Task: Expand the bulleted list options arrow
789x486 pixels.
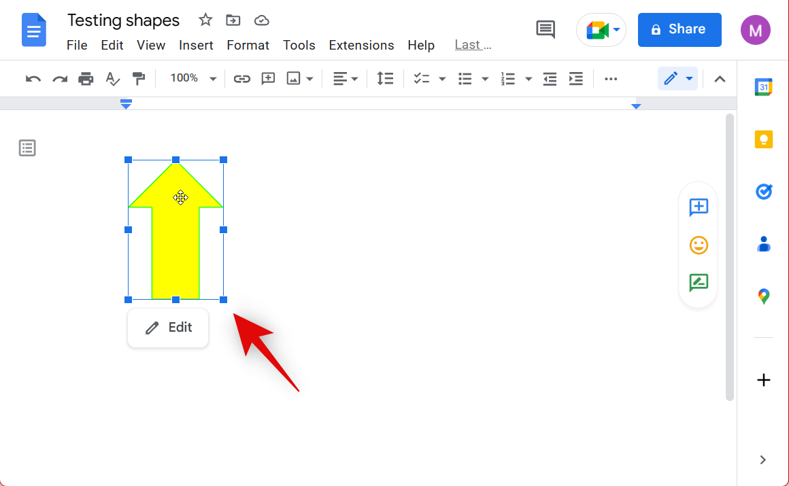Action: pos(485,79)
